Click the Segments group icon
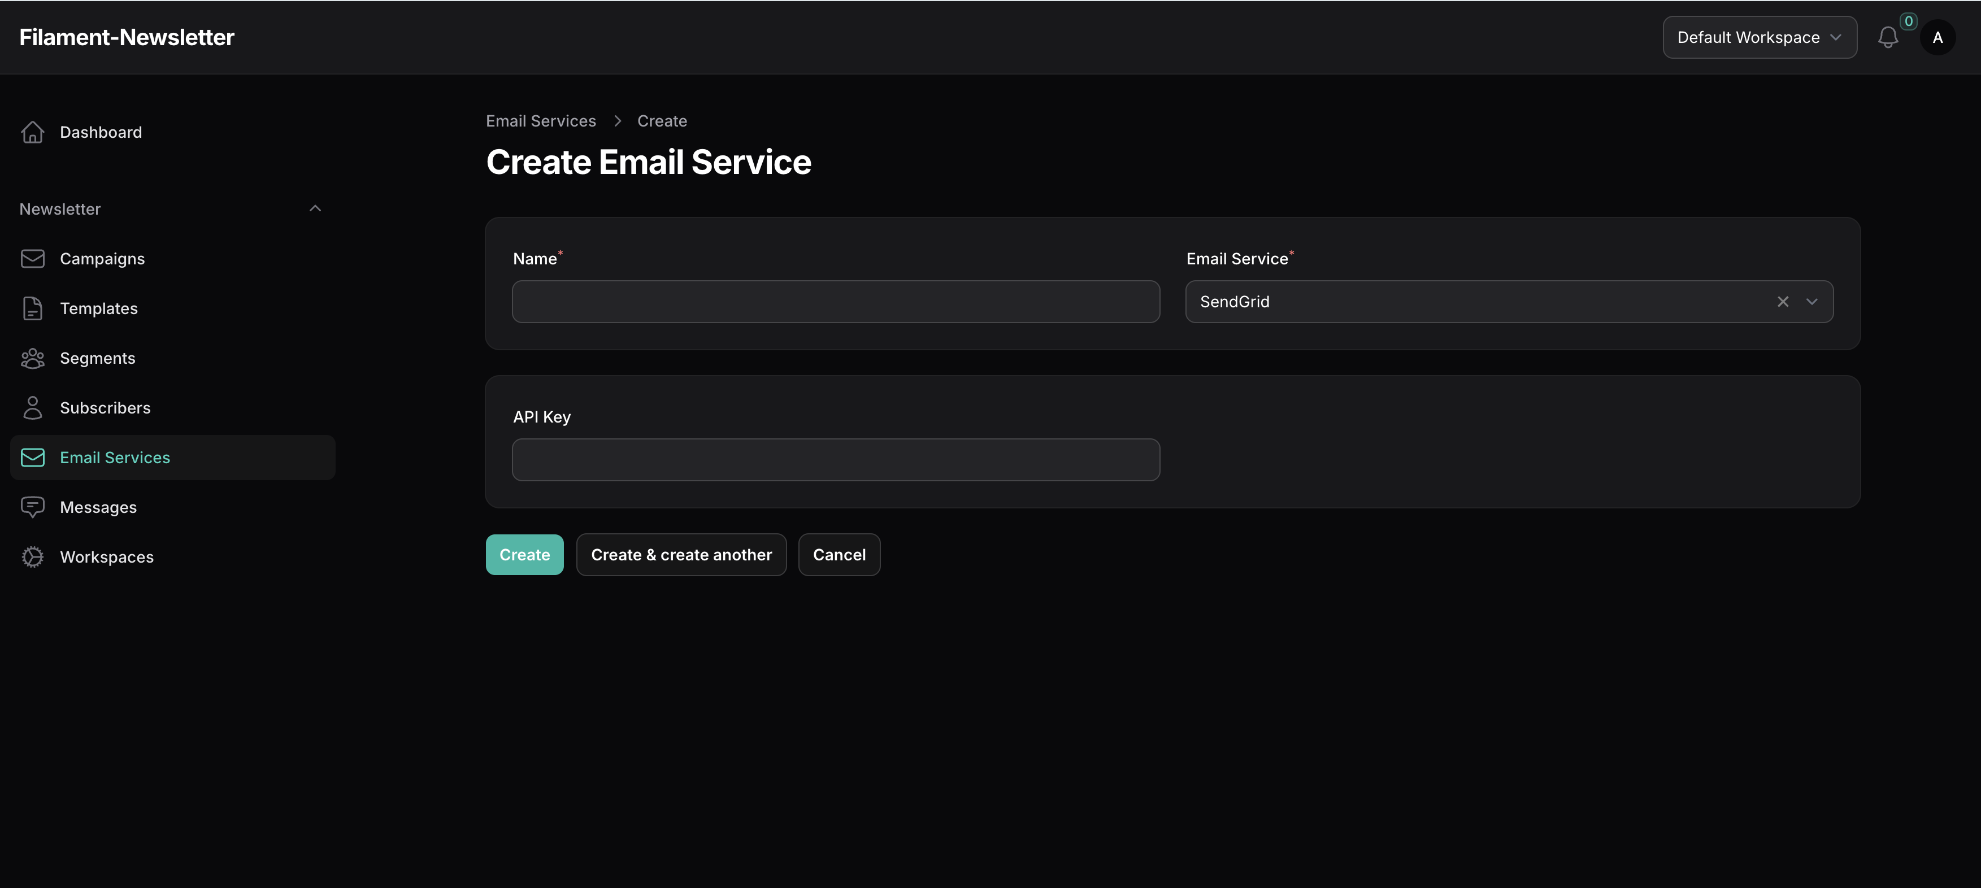The width and height of the screenshot is (1981, 888). pyautogui.click(x=32, y=358)
